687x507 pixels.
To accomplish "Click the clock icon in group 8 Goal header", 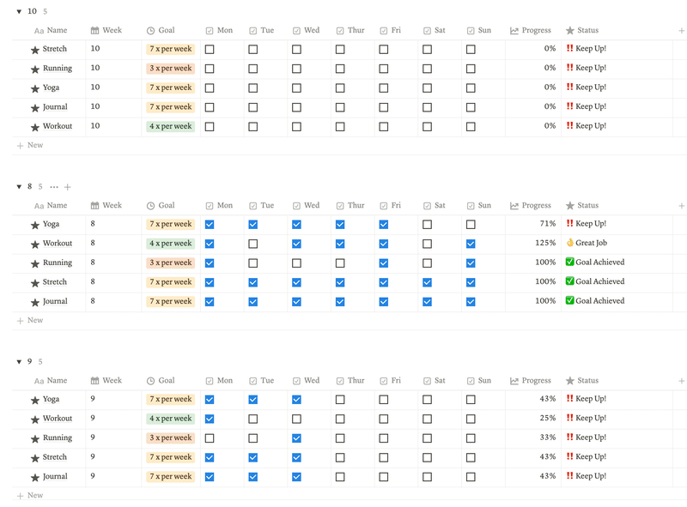I will (150, 206).
